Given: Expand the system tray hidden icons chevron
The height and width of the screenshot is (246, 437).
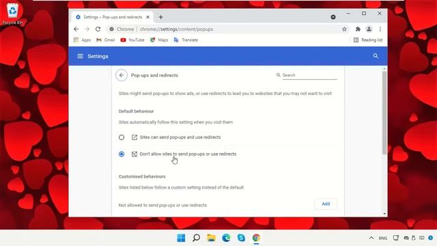Looking at the screenshot, I should [x=371, y=238].
